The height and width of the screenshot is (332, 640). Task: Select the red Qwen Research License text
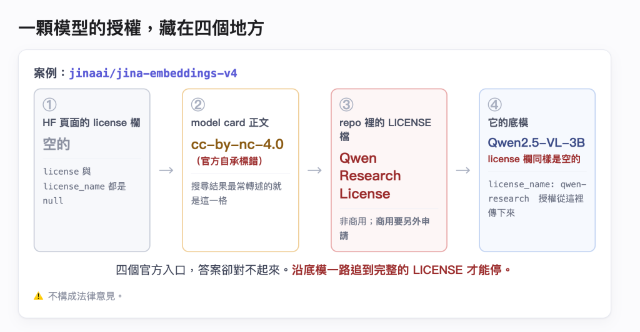370,176
